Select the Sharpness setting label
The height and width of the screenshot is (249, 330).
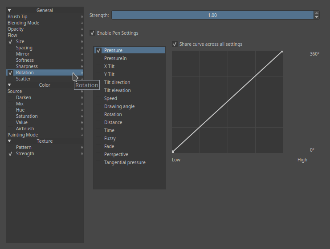pos(27,66)
